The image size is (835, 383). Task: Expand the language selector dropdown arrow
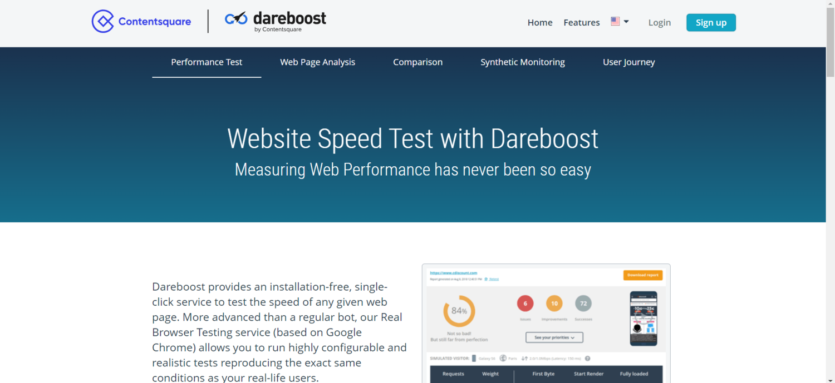click(x=626, y=22)
